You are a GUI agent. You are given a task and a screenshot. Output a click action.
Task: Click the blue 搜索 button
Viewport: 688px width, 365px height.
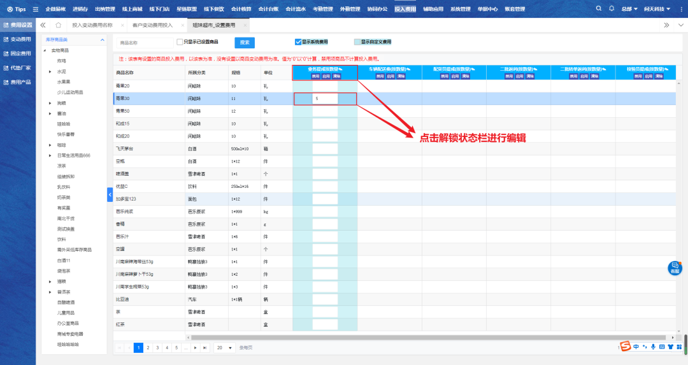245,43
